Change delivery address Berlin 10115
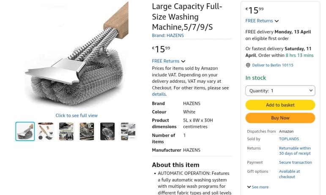Viewport: 326px width, 195px height. click(272, 65)
